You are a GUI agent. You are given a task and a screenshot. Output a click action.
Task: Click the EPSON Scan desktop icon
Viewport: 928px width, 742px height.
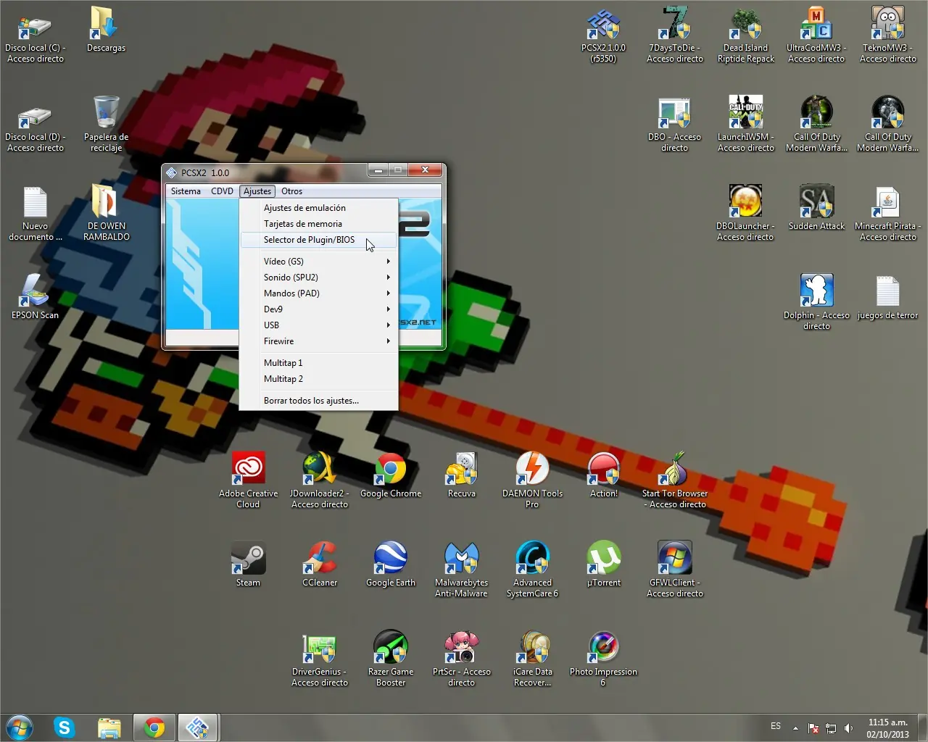click(x=35, y=298)
